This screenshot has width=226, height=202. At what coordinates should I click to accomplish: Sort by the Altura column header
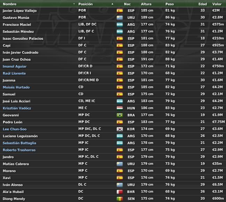click(146, 4)
